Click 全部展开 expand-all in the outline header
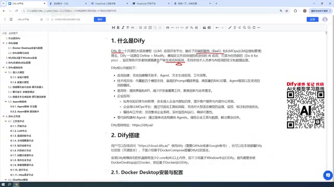Image resolution: width=334 pixels, height=187 pixels. point(13,33)
